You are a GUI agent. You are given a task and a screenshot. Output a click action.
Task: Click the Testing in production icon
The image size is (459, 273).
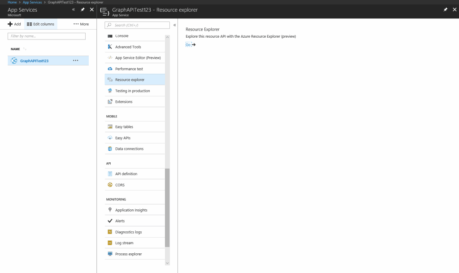coord(110,91)
